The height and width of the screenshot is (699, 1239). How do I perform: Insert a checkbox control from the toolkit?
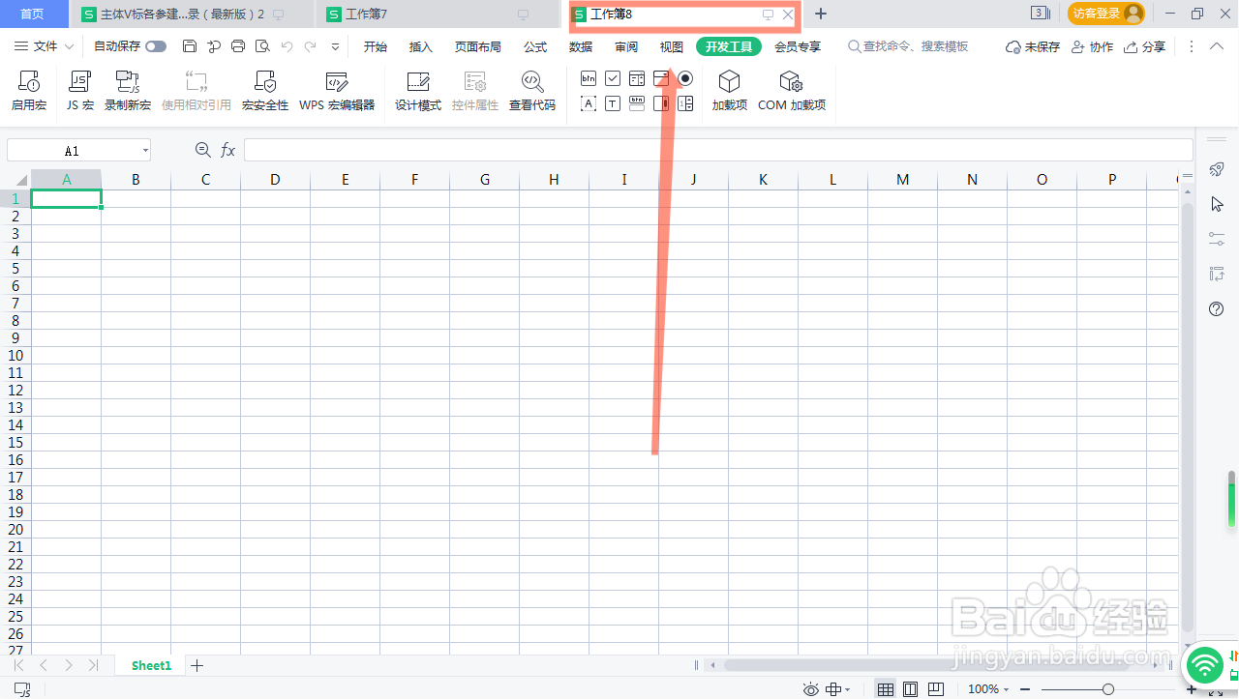tap(613, 78)
